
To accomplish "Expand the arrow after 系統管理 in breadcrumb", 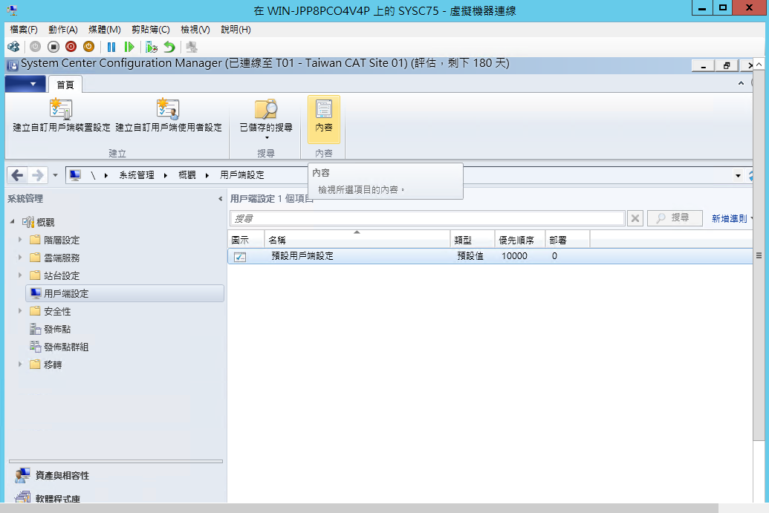I will tap(166, 175).
